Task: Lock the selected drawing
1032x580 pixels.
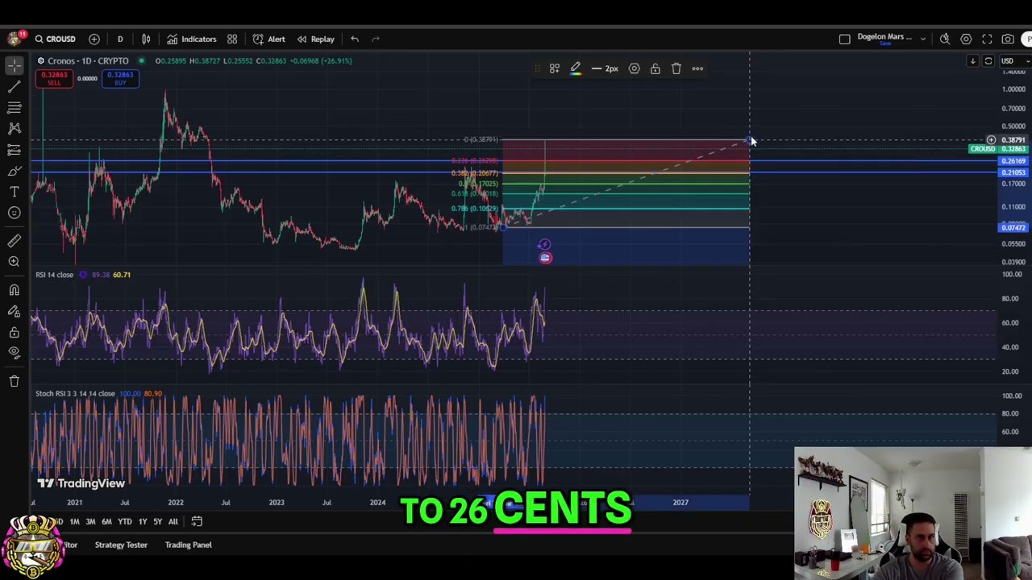Action: [655, 68]
